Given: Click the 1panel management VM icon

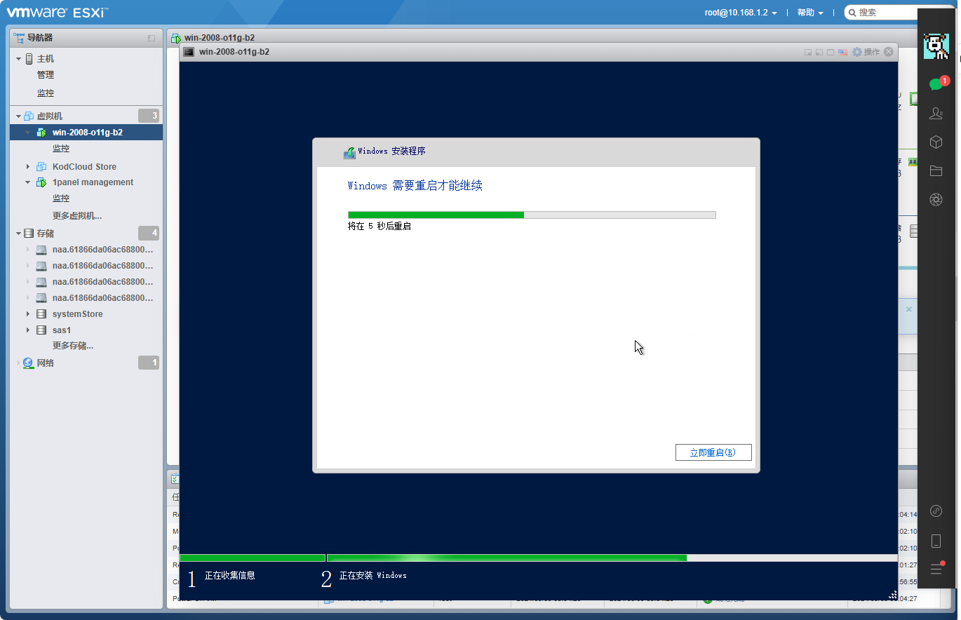Looking at the screenshot, I should point(42,182).
